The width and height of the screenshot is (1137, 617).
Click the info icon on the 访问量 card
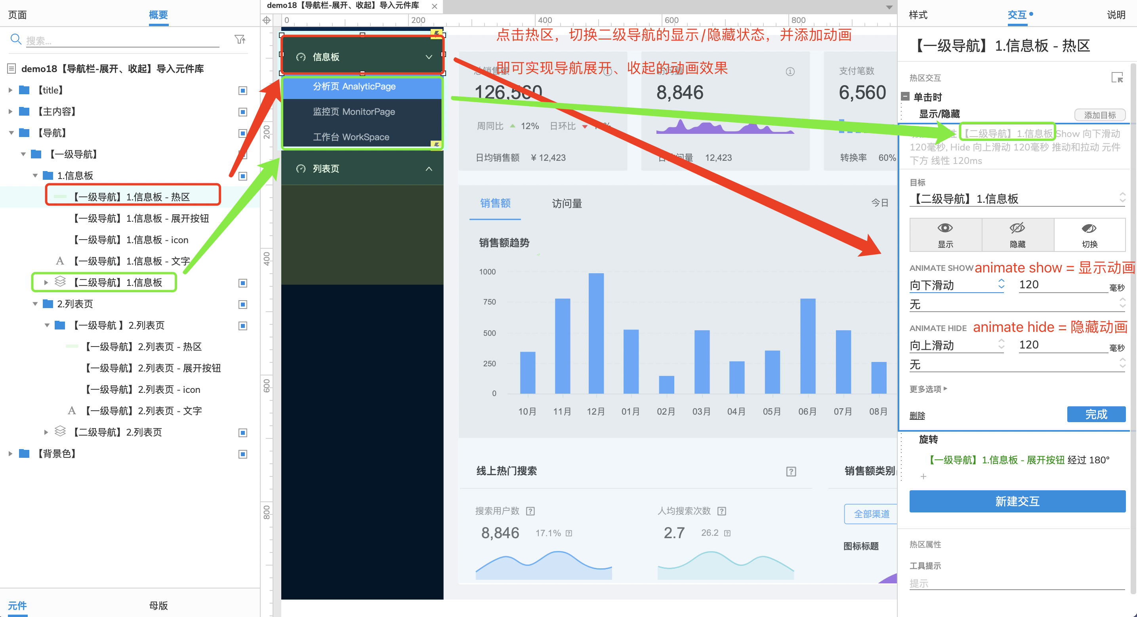790,72
